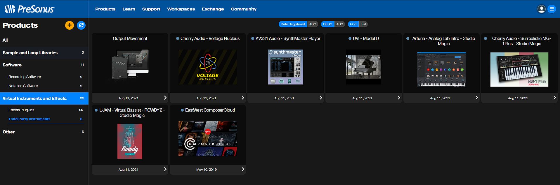Expand UJAM ROWDY 2 card arrow
This screenshot has height=185, width=560.
165,169
